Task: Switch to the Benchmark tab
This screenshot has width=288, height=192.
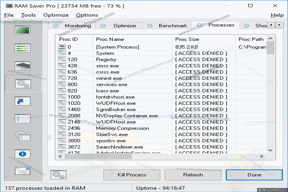Action: pos(167,26)
